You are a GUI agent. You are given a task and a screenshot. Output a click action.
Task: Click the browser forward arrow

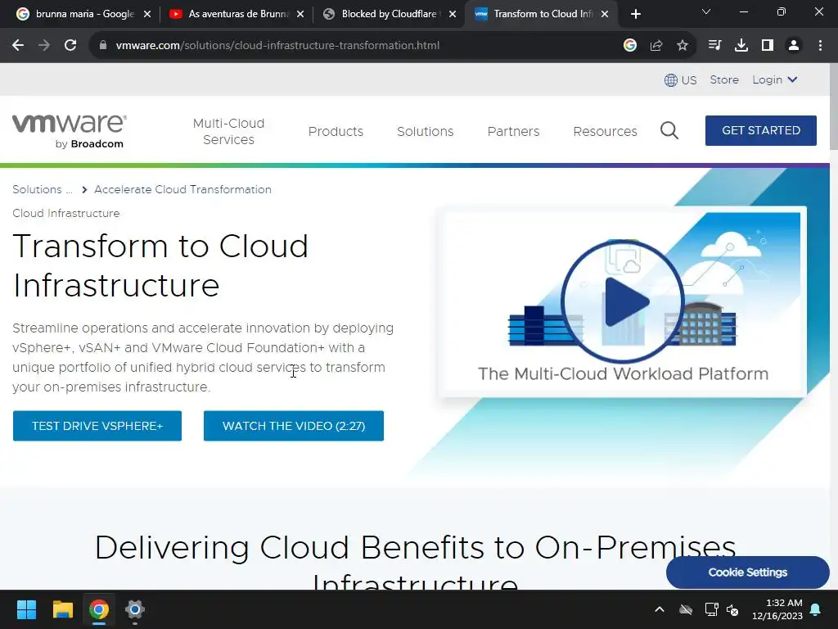[x=44, y=46]
